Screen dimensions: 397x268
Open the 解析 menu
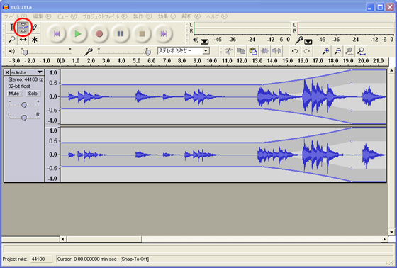pos(191,16)
